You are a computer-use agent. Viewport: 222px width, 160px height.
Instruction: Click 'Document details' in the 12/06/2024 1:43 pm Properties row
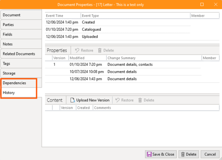point(122,79)
